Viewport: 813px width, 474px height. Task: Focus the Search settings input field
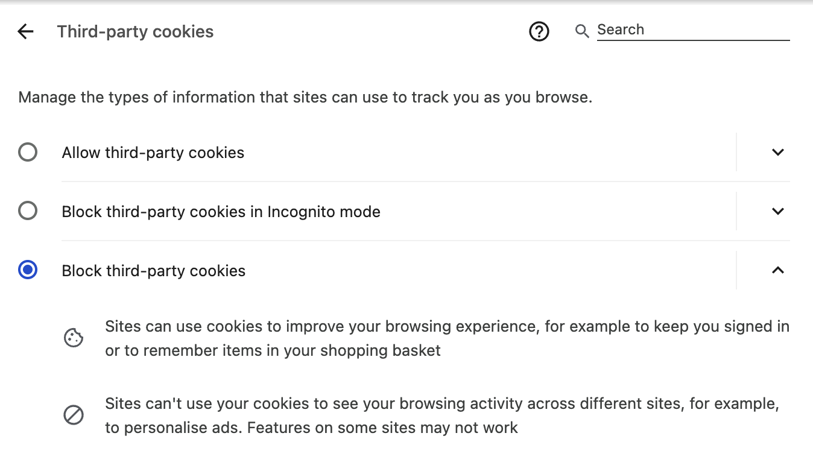pos(692,30)
